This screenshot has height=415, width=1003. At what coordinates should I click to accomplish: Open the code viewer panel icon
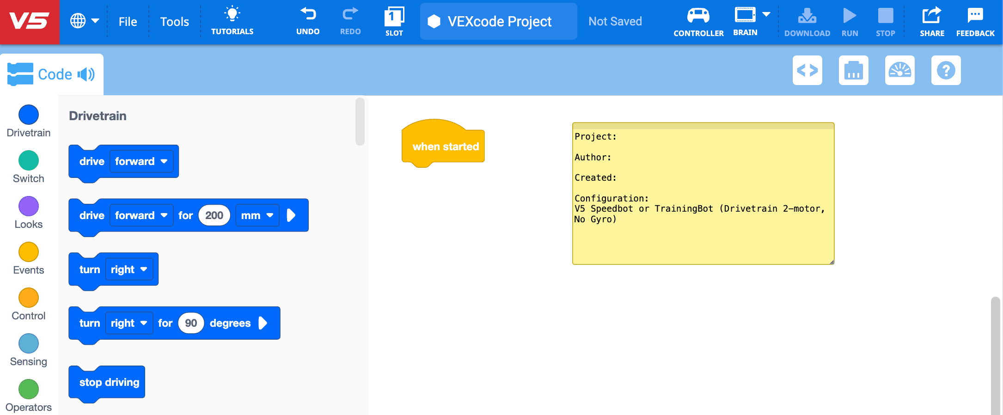click(x=807, y=70)
